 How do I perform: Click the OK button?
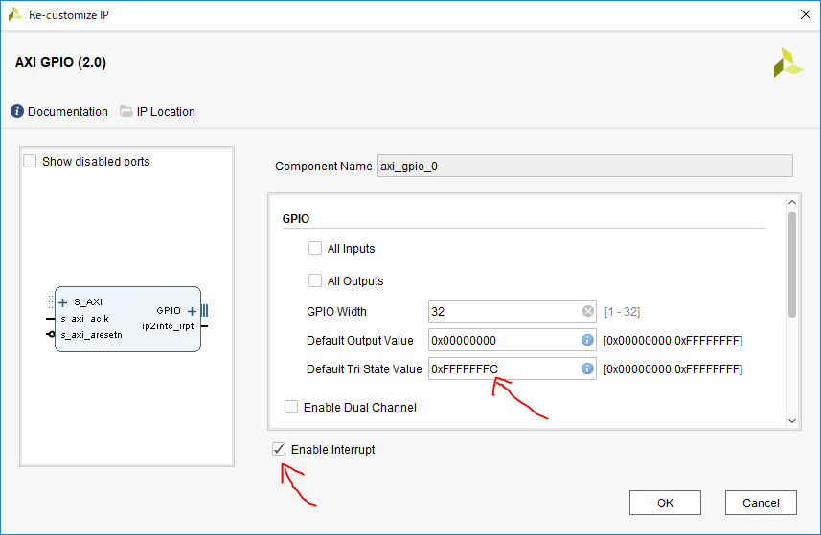click(665, 503)
